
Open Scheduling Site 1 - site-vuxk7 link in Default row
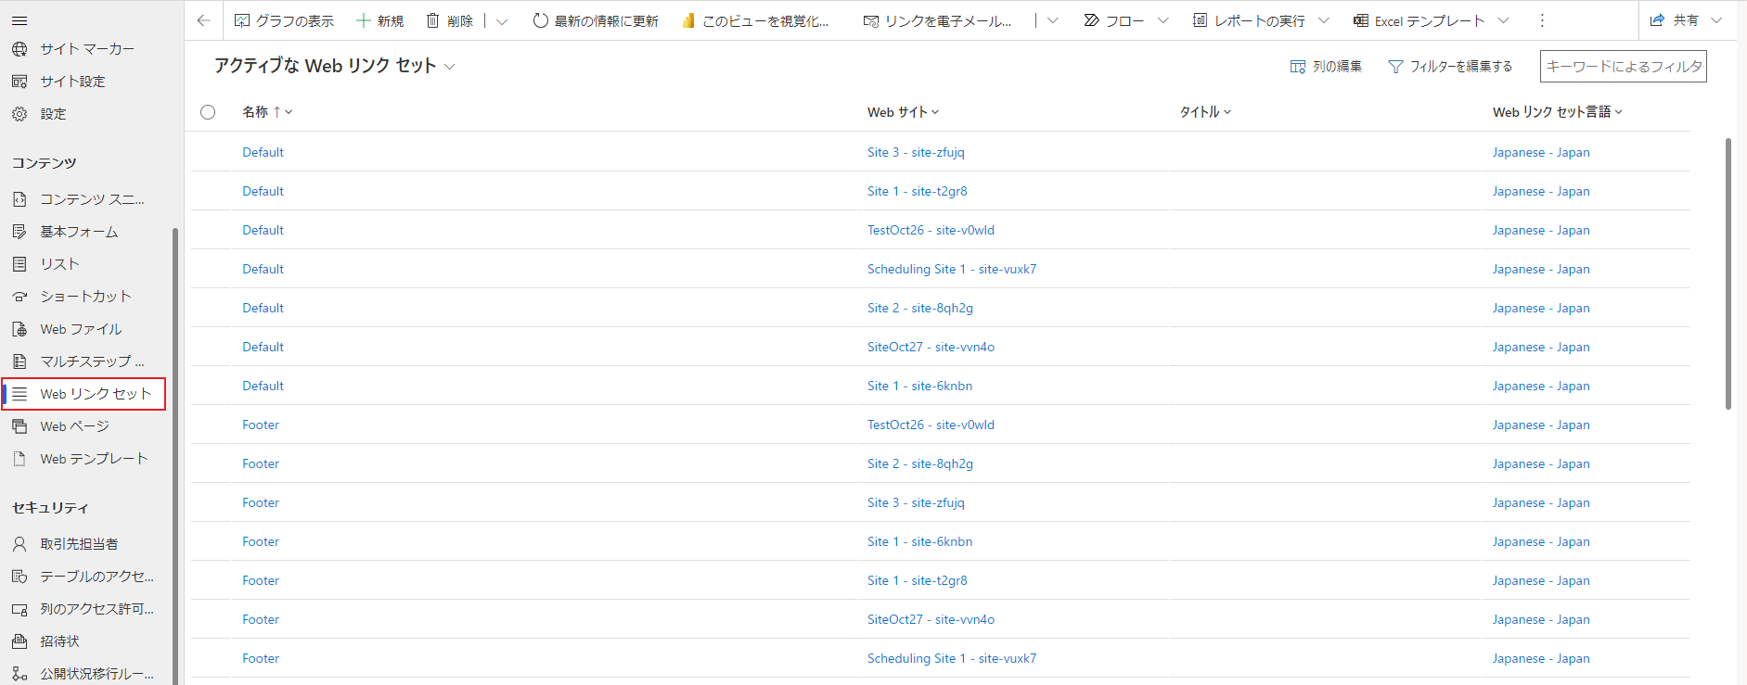pos(952,269)
